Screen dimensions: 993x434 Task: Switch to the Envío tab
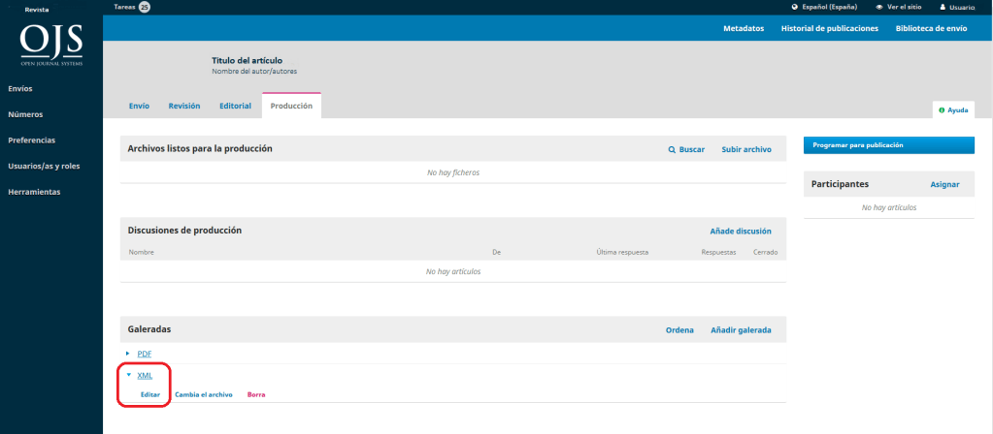pyautogui.click(x=139, y=106)
